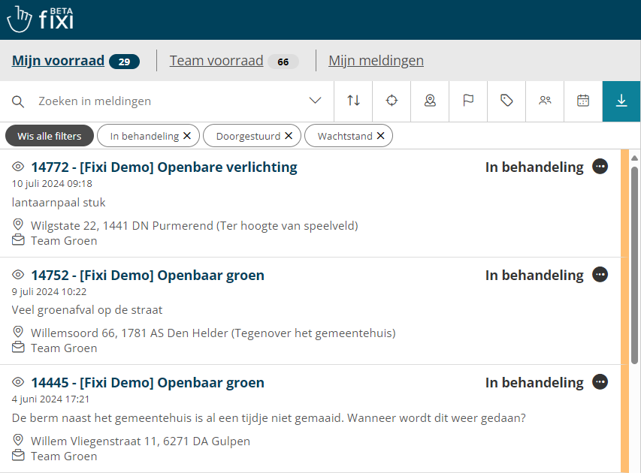Remove the In behandeling filter chip
This screenshot has width=641, height=473.
tap(187, 136)
